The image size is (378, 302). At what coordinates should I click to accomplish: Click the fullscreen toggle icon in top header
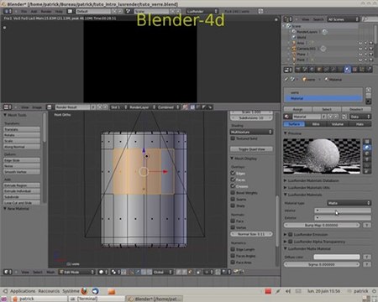point(260,11)
